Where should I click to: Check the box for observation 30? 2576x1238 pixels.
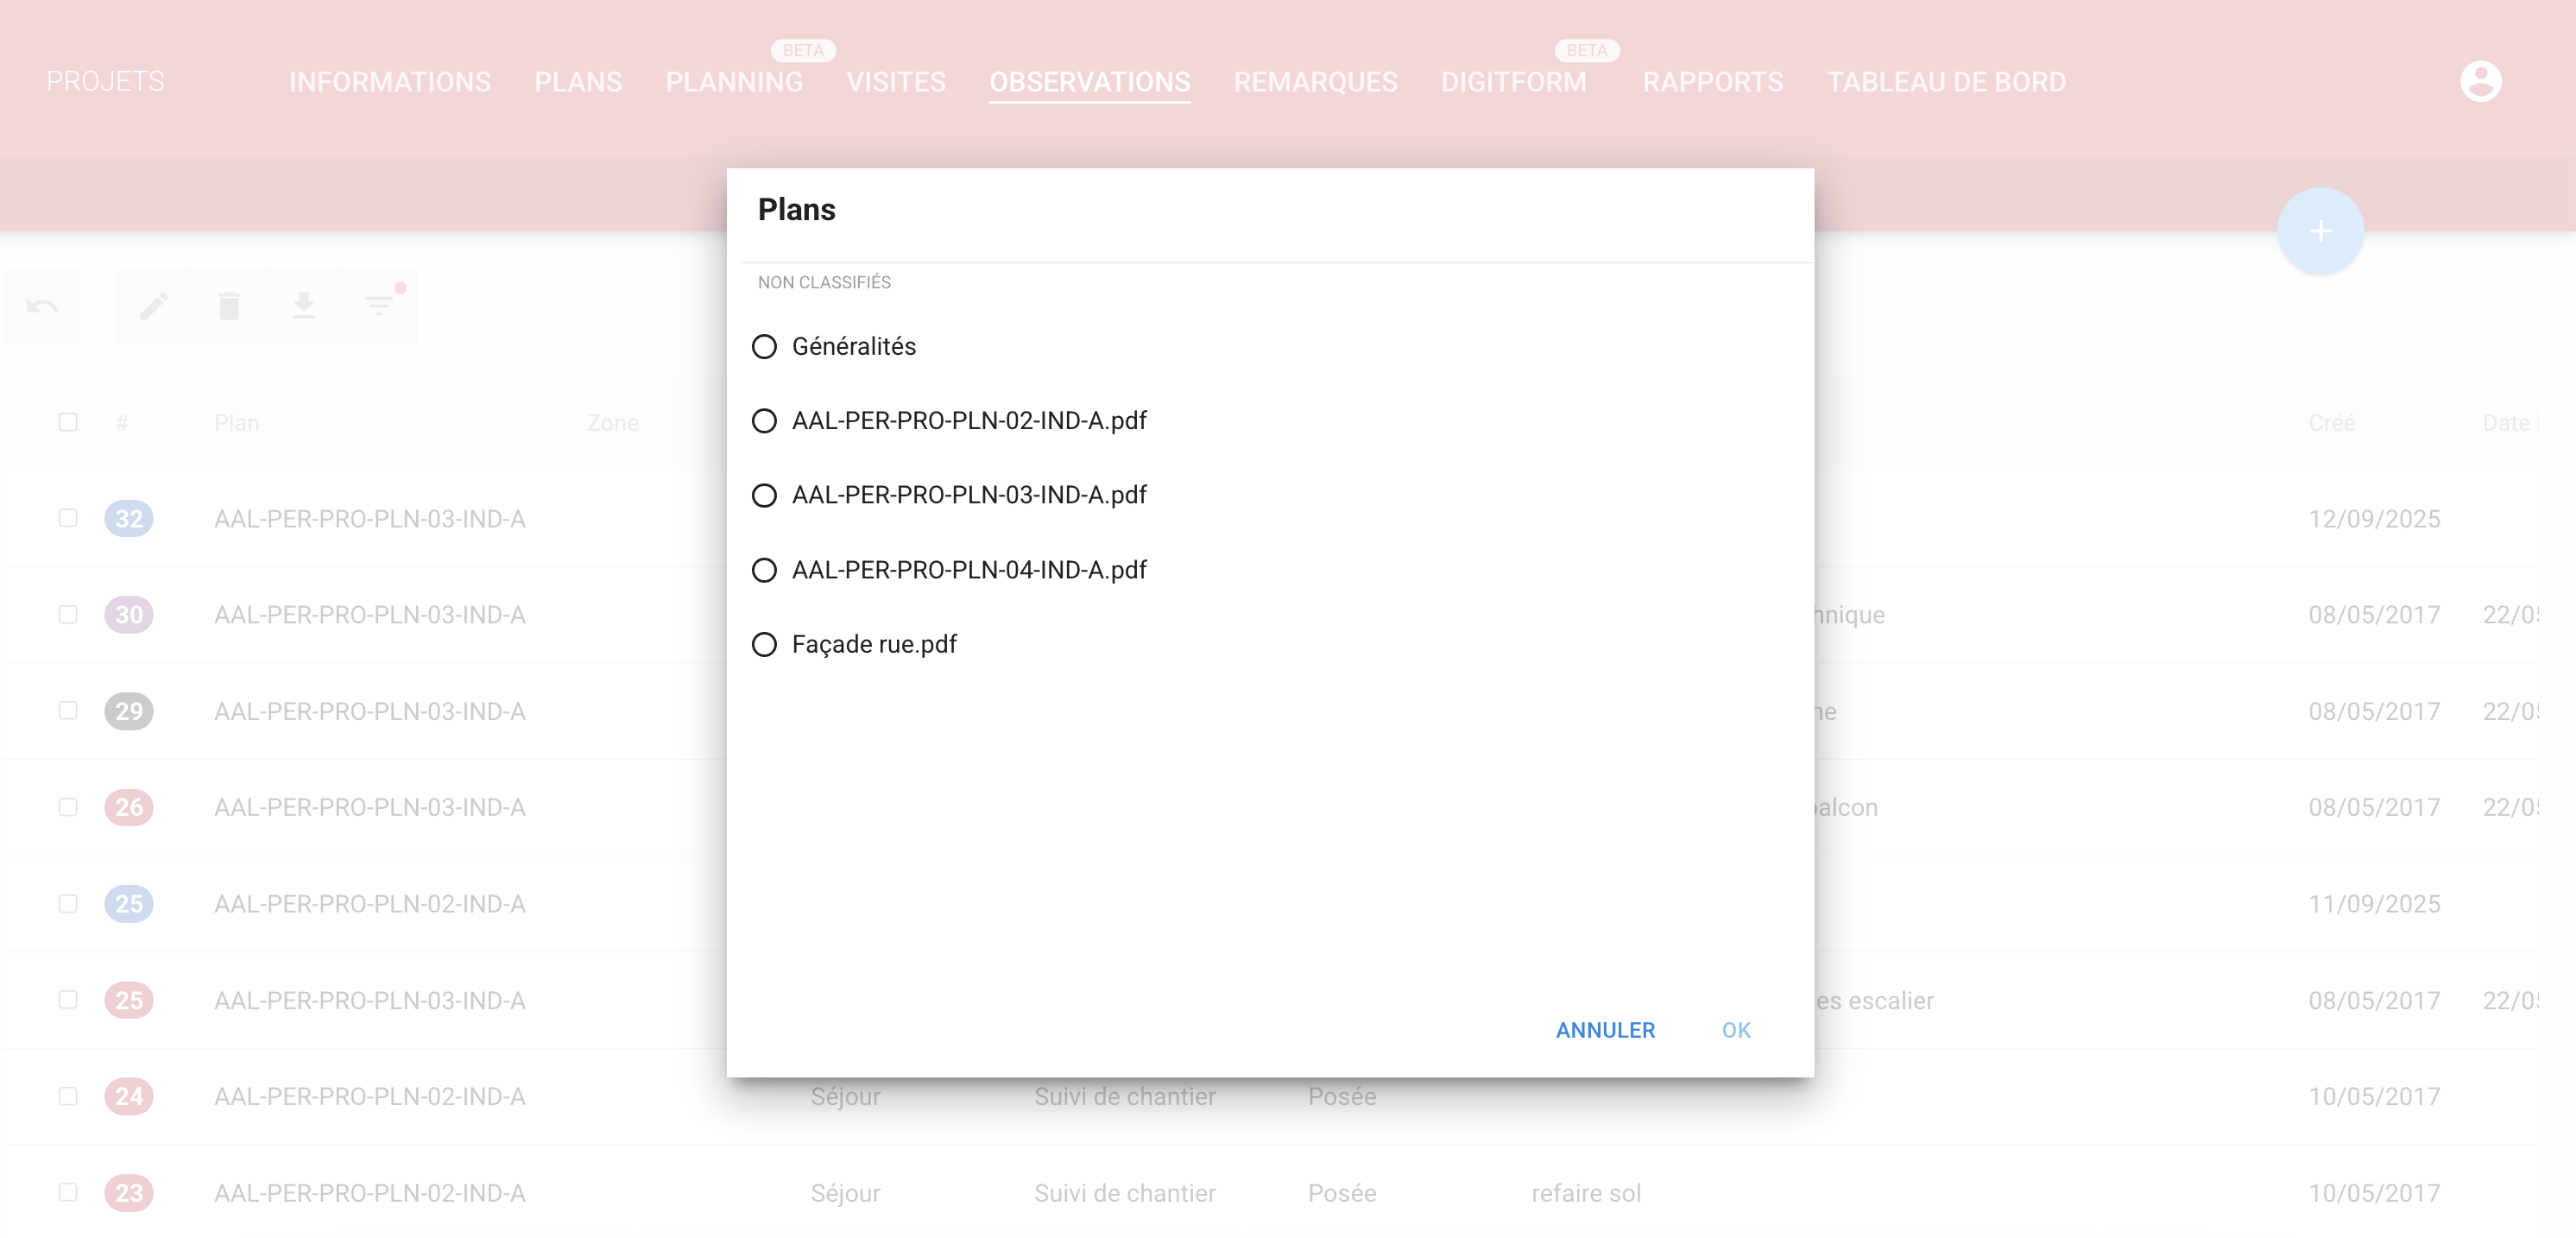point(68,614)
